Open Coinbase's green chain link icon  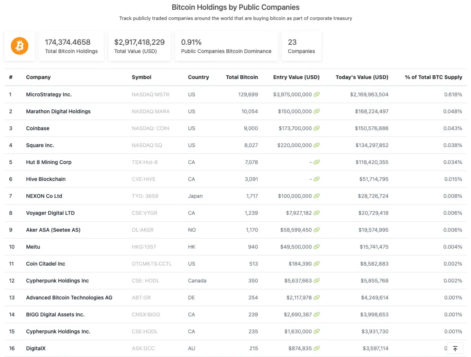tap(317, 128)
